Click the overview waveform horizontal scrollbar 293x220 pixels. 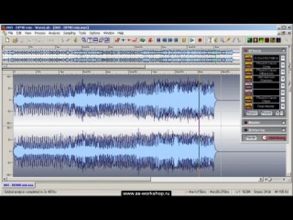(x=76, y=66)
